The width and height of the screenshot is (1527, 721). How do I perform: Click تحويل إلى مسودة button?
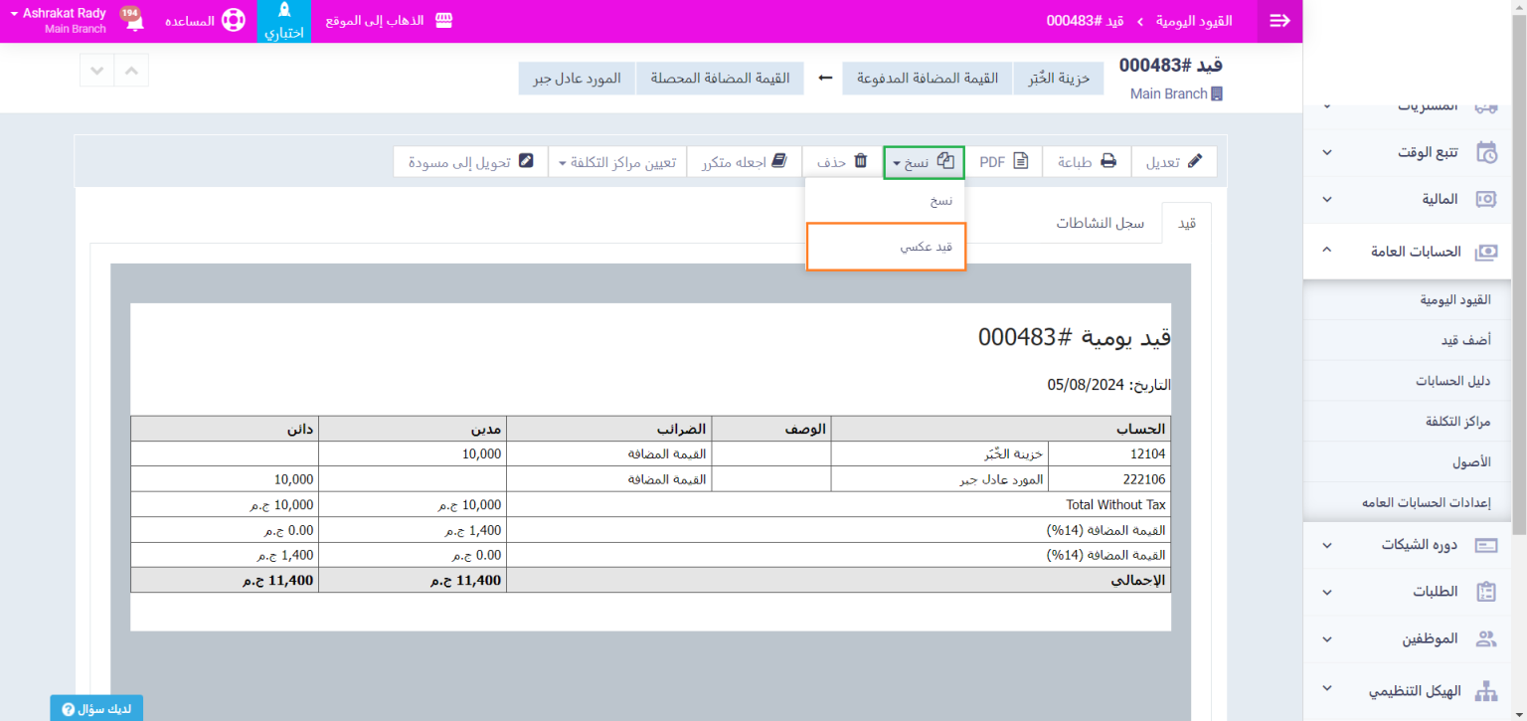pyautogui.click(x=470, y=161)
